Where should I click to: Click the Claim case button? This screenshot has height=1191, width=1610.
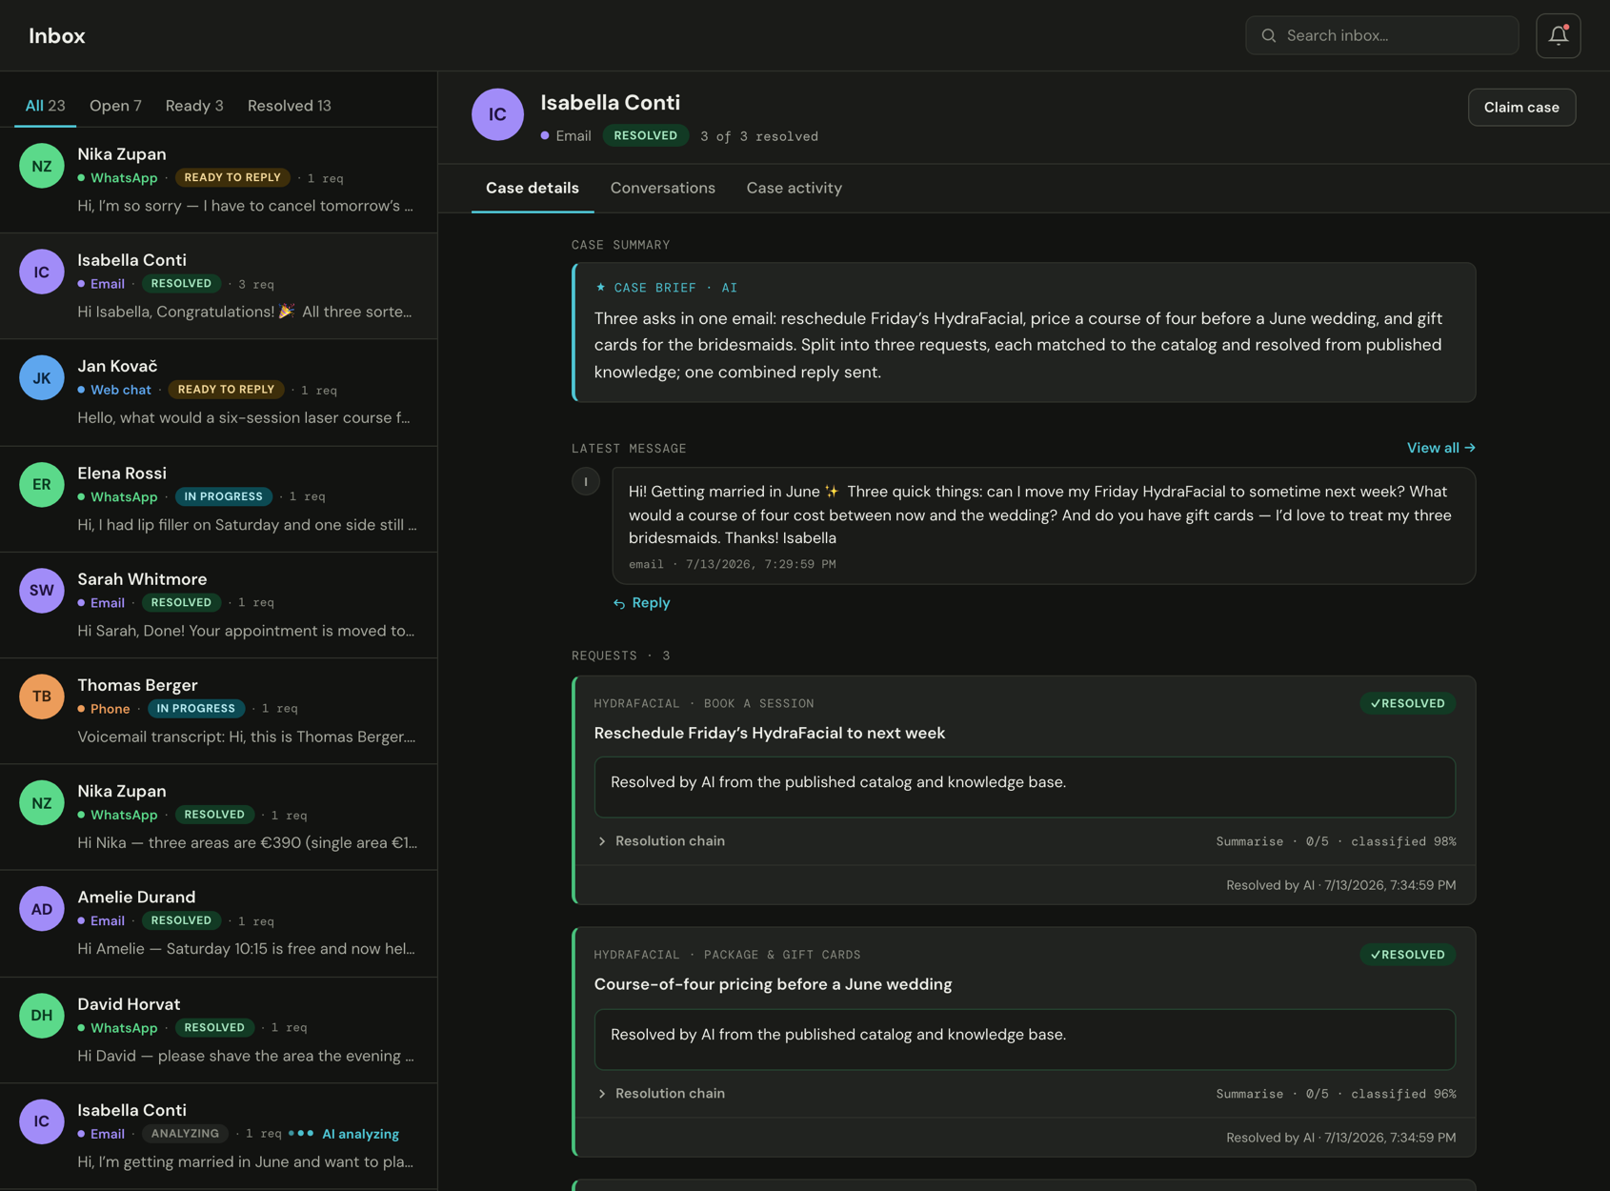(x=1521, y=107)
